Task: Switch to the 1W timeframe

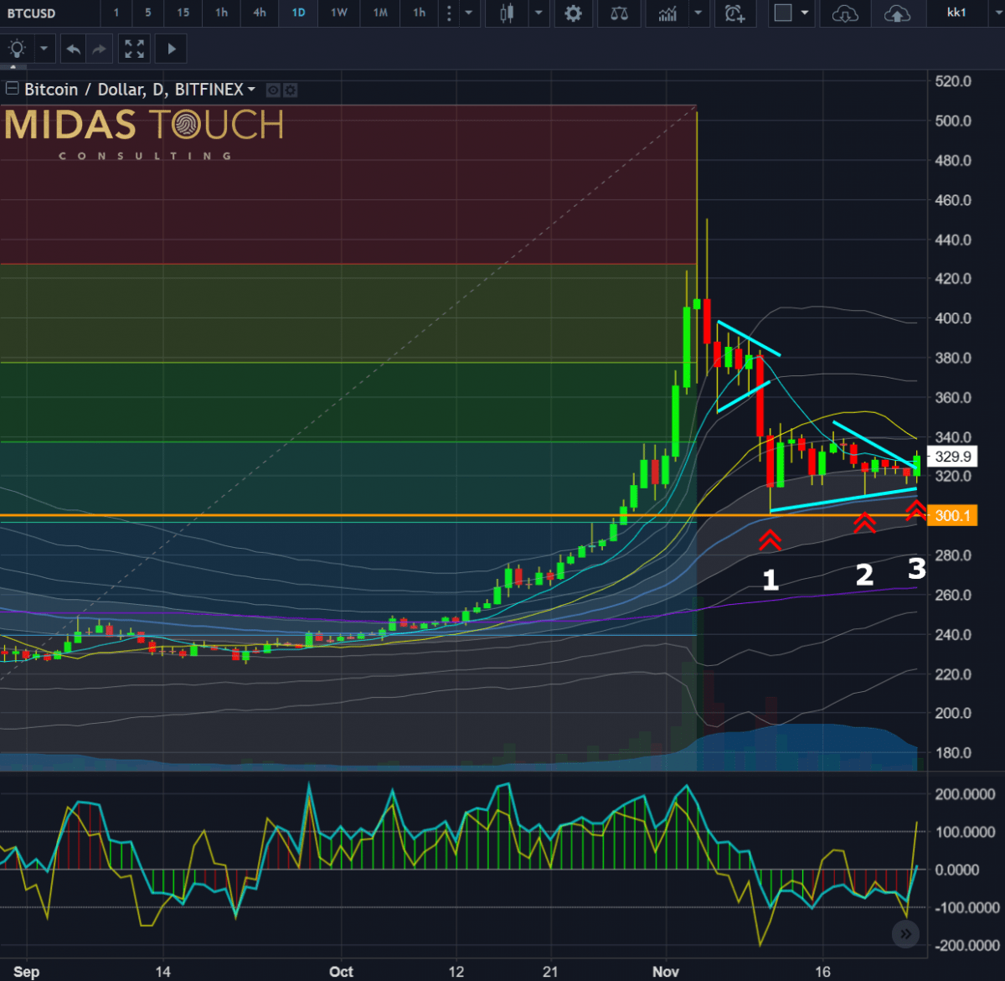Action: (338, 13)
